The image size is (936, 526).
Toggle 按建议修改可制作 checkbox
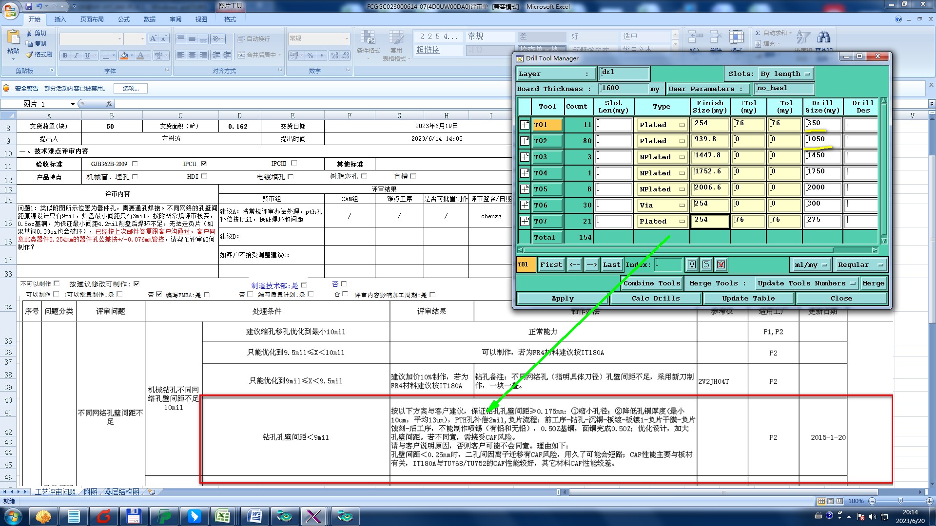pyautogui.click(x=136, y=283)
